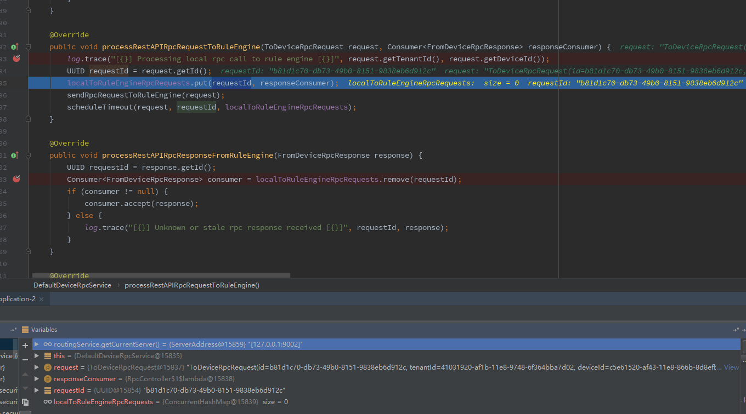Click the horizontal scrollbar below the editor

coord(159,275)
